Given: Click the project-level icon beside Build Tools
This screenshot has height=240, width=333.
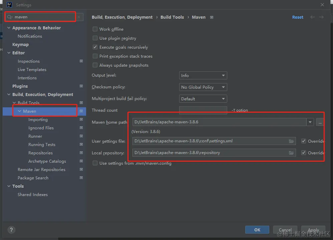Looking at the screenshot, I should [81, 103].
